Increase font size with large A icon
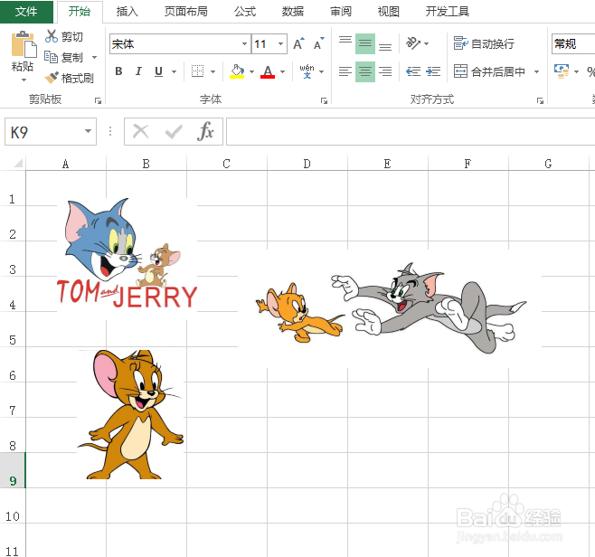The width and height of the screenshot is (595, 557). tap(299, 44)
